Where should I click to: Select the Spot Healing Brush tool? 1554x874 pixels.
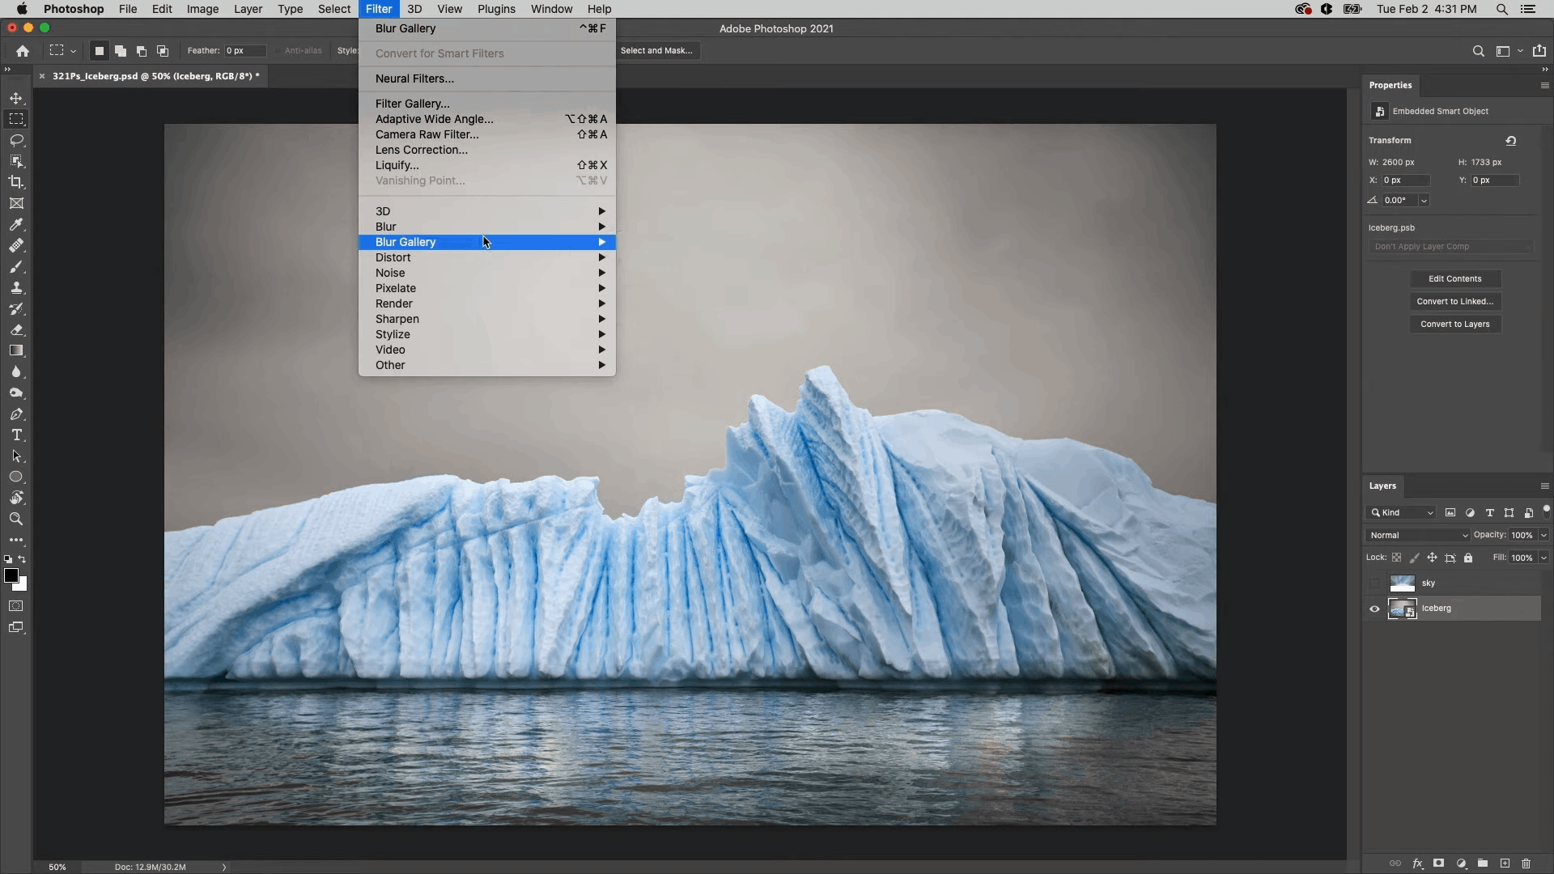[x=16, y=245]
